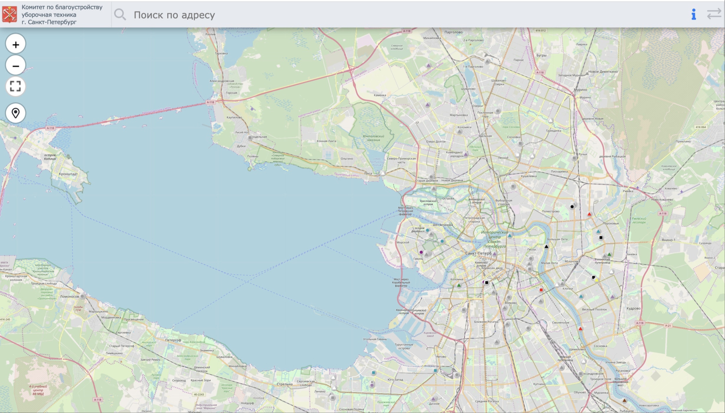The image size is (725, 413).
Task: Click the Saint Petersburg coat of arms logo
Action: [9, 14]
